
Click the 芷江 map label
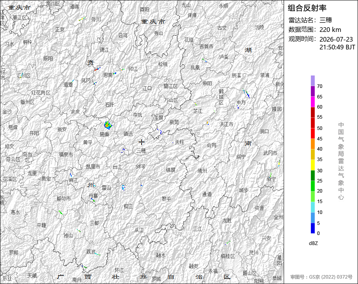pyautogui.click(x=198, y=111)
